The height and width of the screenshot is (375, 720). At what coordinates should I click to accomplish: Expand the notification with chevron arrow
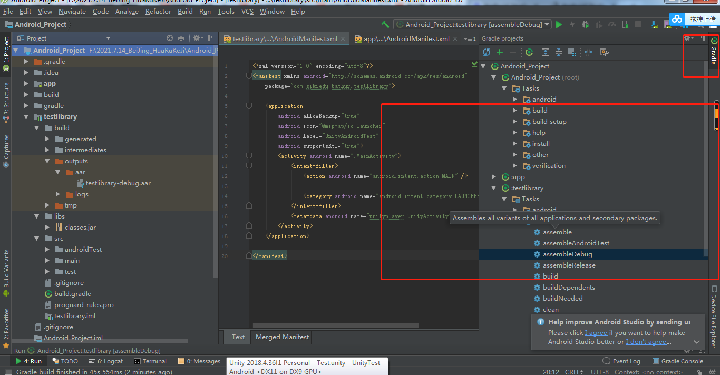coord(697,342)
